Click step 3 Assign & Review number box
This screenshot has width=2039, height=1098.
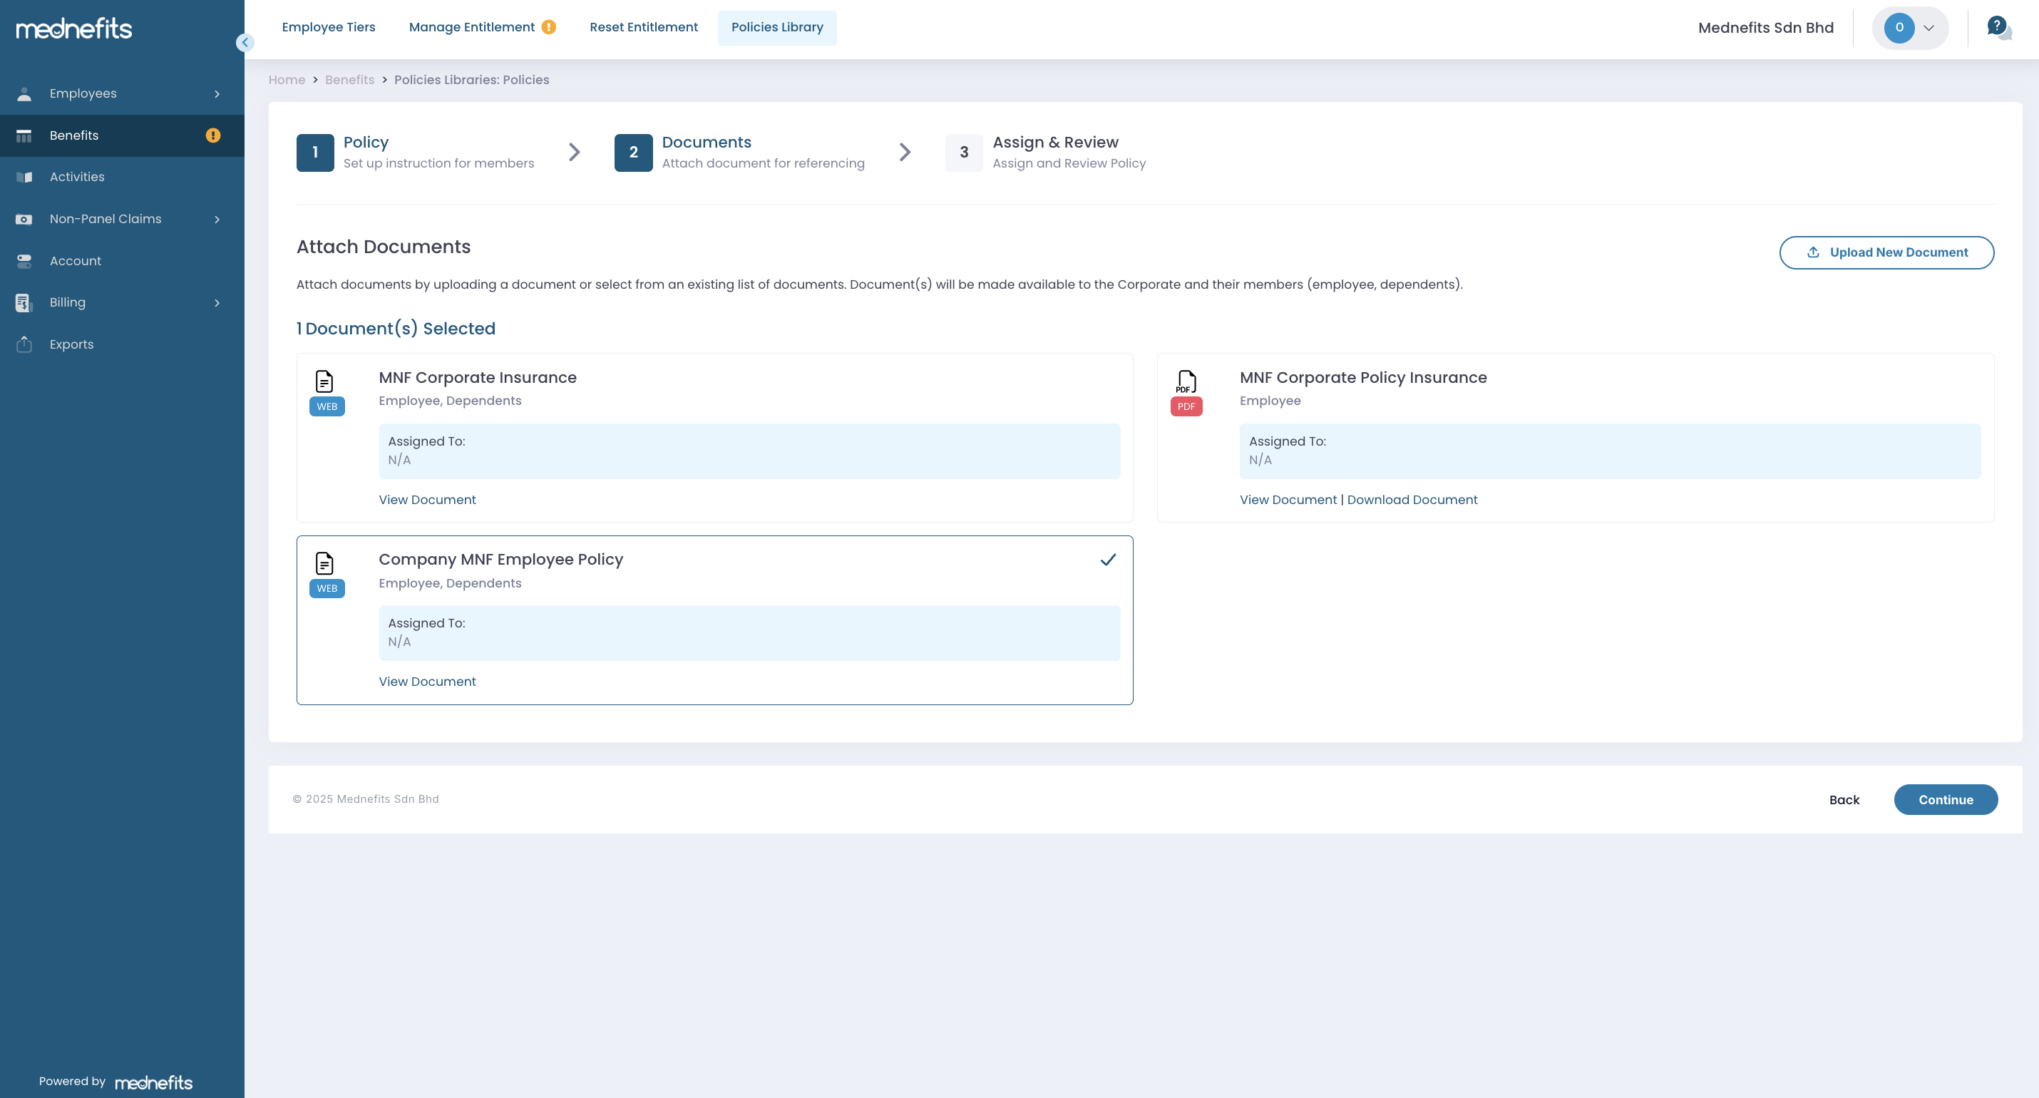(964, 153)
